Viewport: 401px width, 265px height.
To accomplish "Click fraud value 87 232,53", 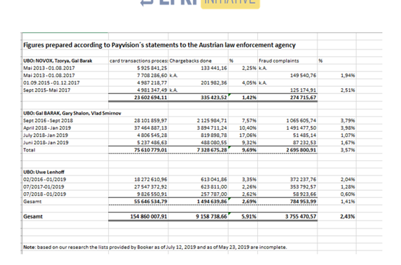I will point(305,143).
